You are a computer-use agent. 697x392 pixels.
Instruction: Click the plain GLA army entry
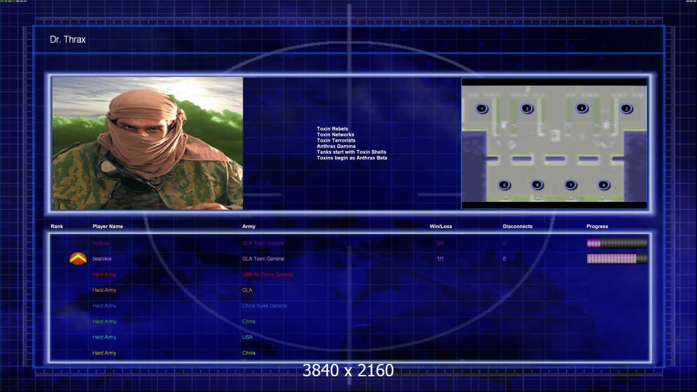point(247,290)
